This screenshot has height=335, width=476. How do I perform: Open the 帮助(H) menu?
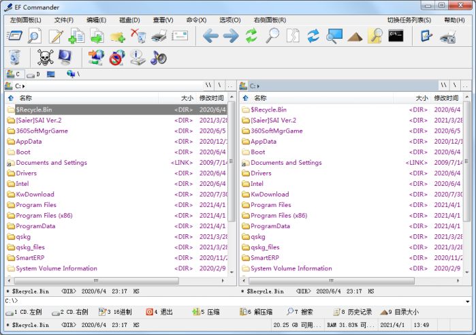[x=454, y=20]
